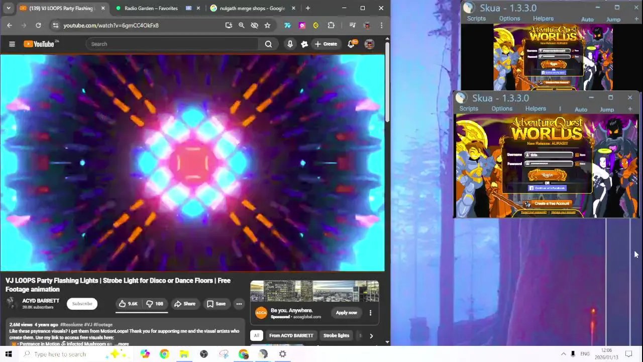Click the install app icon in address bar
This screenshot has width=643, height=362.
229,25
